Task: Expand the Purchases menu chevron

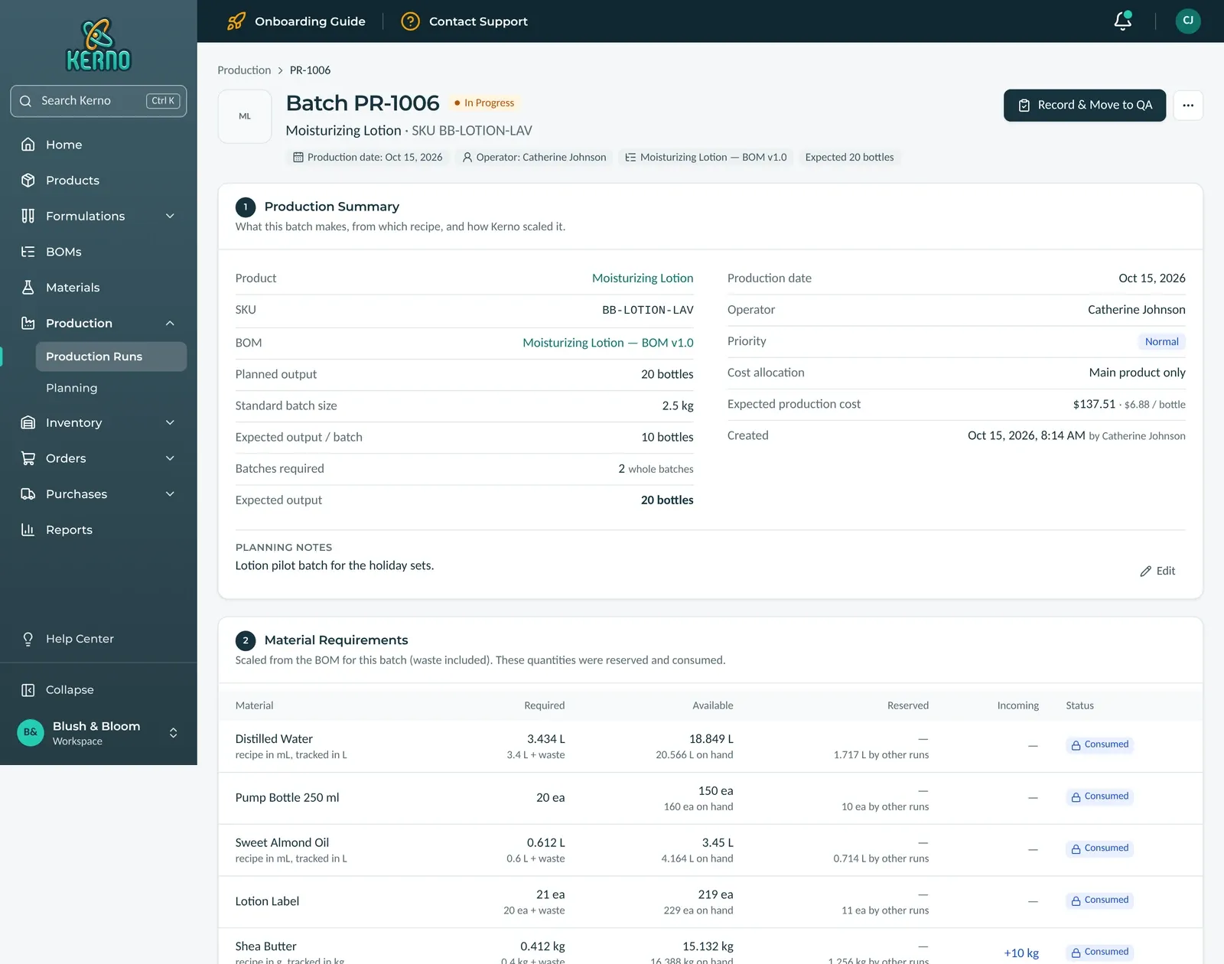Action: pos(170,494)
